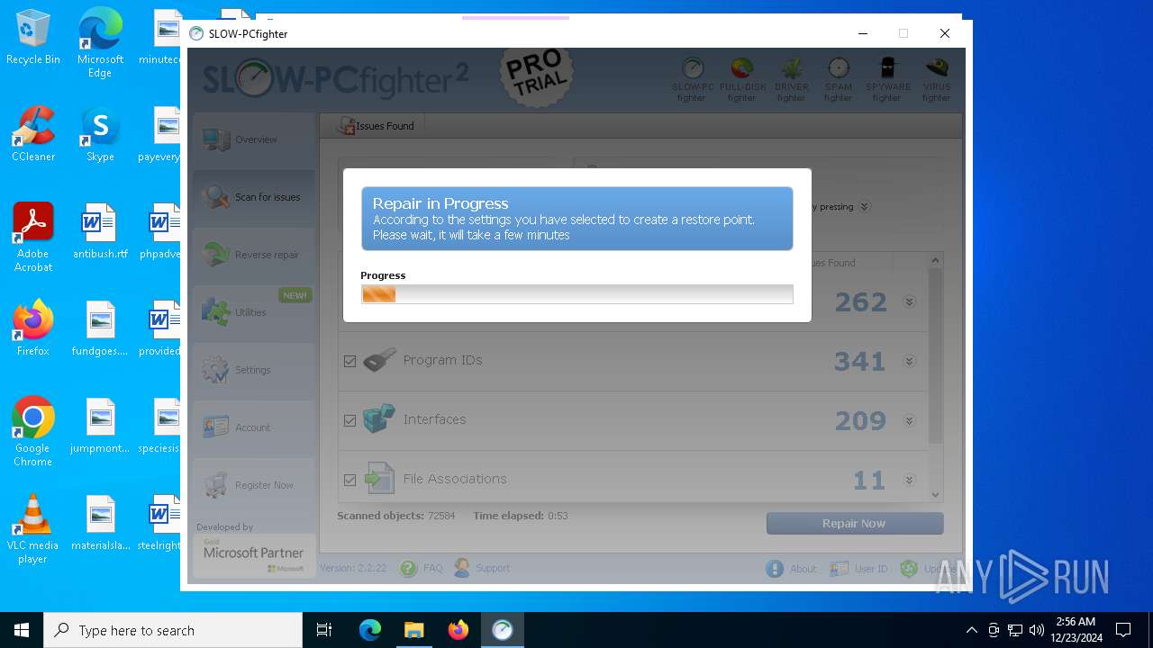This screenshot has width=1153, height=648.
Task: Open the Support link
Action: coord(493,568)
